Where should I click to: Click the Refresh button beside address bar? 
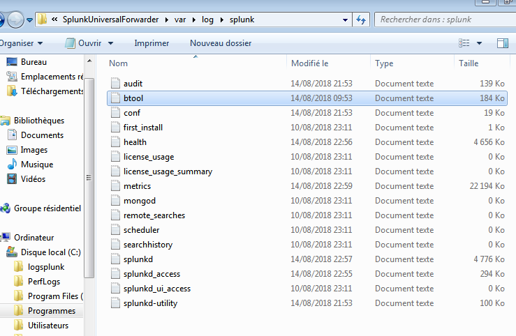click(361, 20)
